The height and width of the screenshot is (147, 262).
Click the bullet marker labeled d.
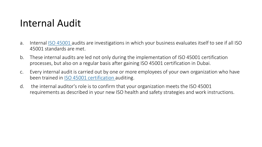(x=22, y=86)
